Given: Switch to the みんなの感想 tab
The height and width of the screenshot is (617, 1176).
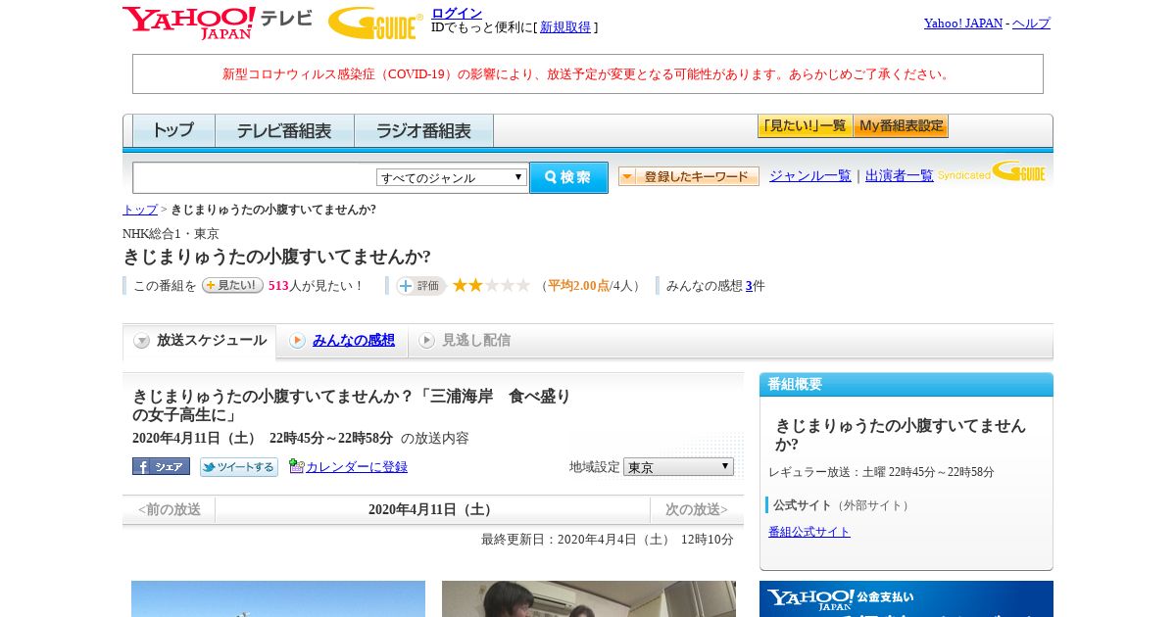Looking at the screenshot, I should click(x=342, y=340).
